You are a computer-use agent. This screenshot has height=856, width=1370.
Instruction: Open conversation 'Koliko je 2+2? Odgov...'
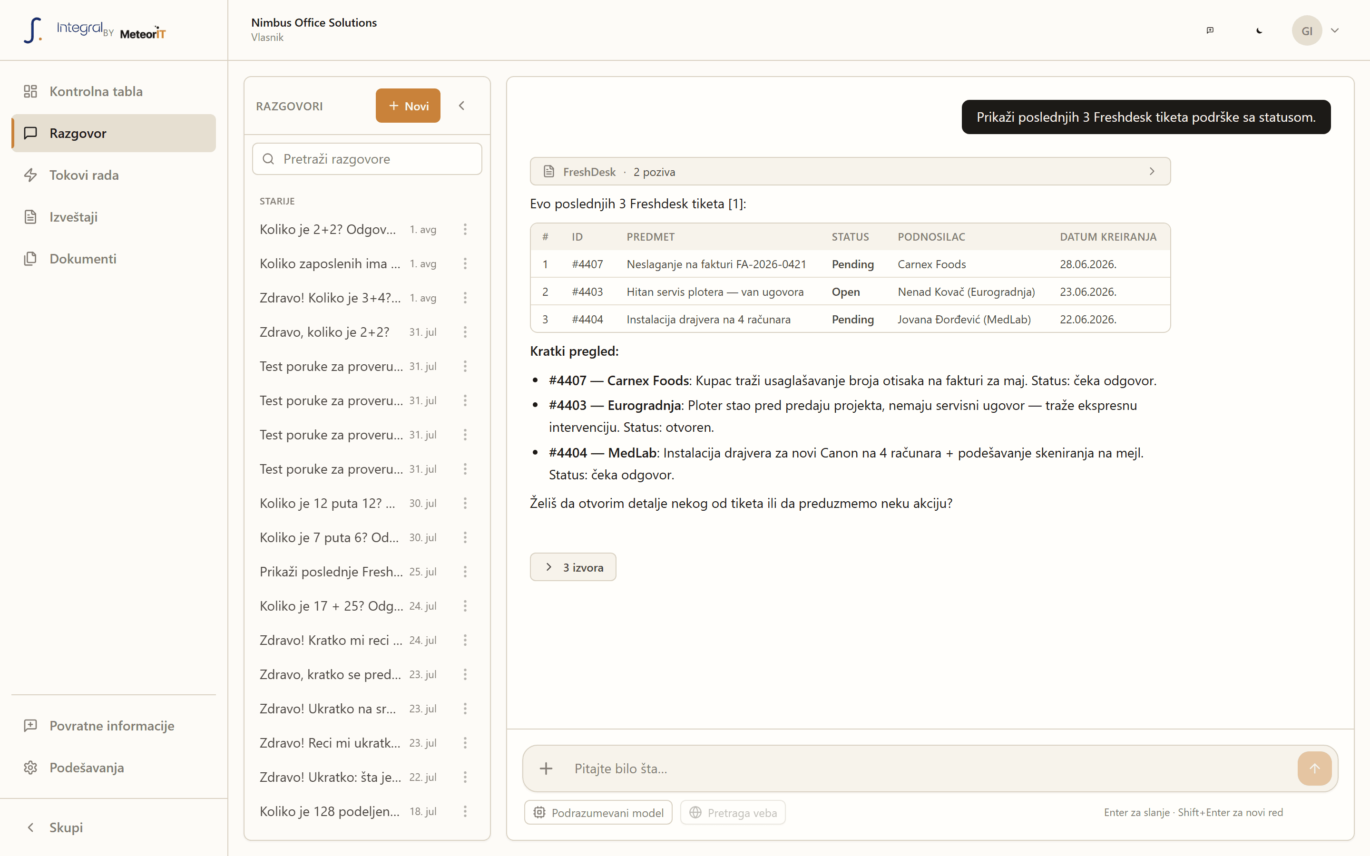tap(328, 229)
